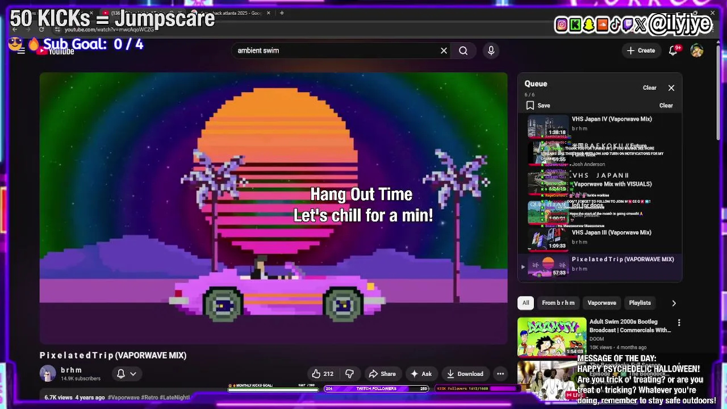Save the queue with bookmark icon
Screen dimensions: 727x409
(537, 106)
